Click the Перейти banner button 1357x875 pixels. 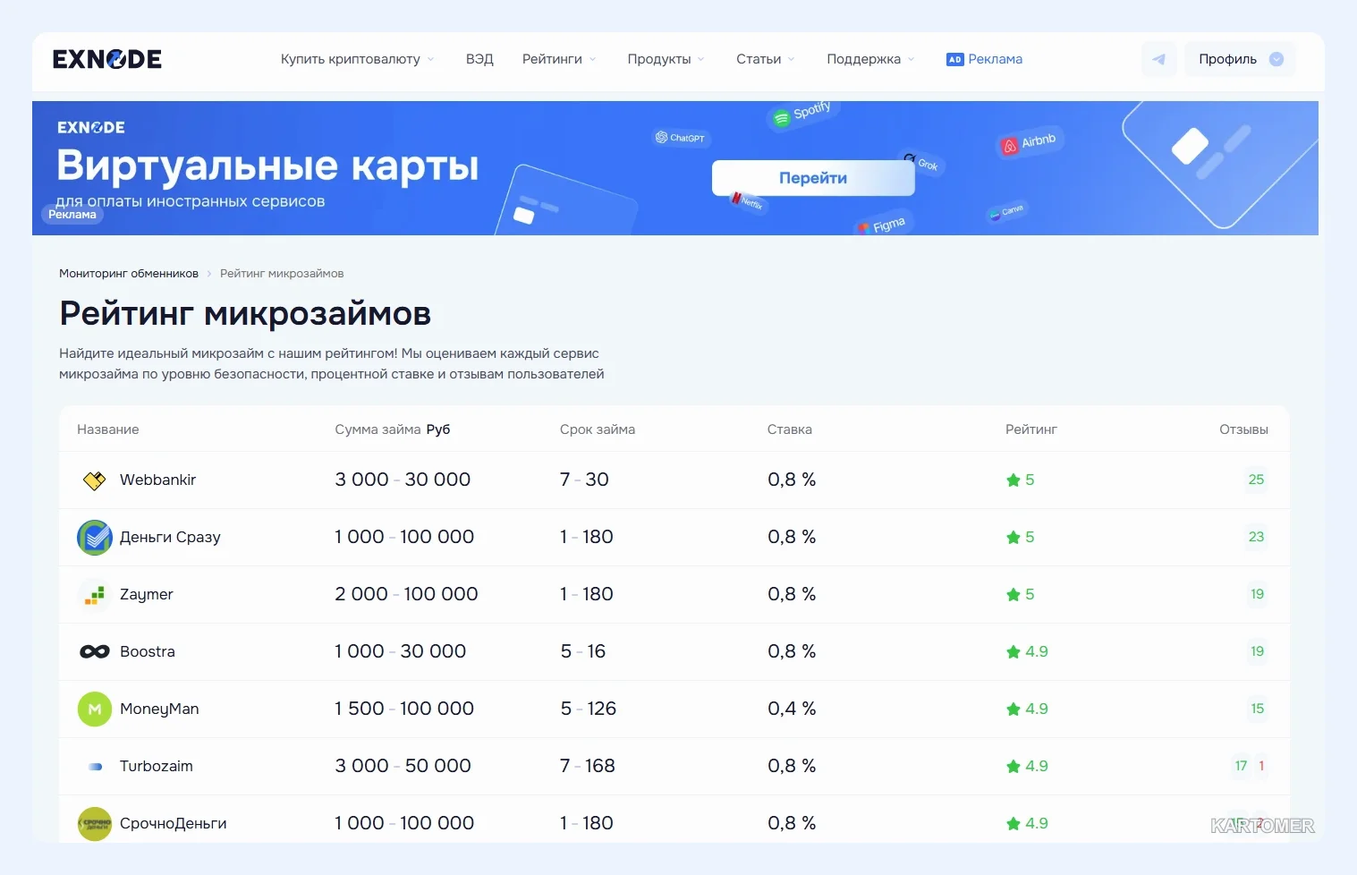[x=813, y=178]
